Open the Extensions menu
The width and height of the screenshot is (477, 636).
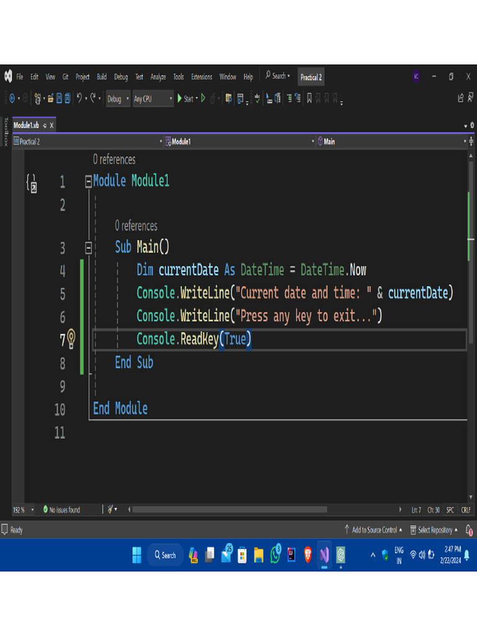tap(201, 77)
